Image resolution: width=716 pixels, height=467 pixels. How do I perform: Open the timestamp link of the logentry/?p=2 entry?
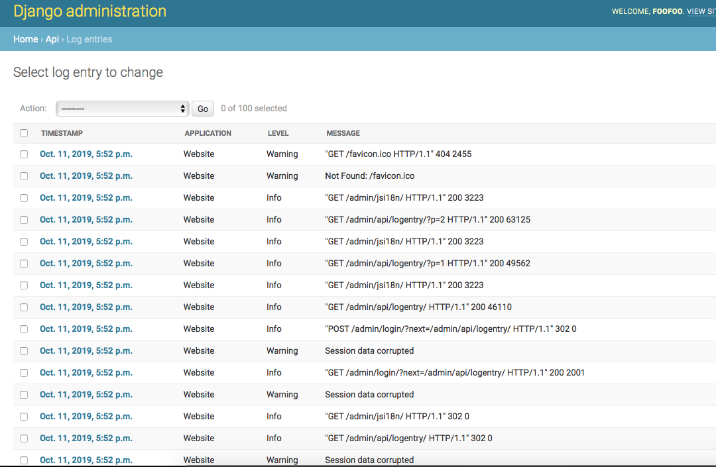click(86, 220)
